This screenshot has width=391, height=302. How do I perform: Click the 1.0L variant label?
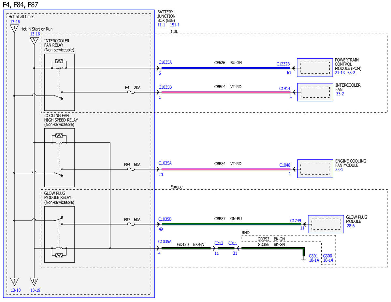click(175, 32)
